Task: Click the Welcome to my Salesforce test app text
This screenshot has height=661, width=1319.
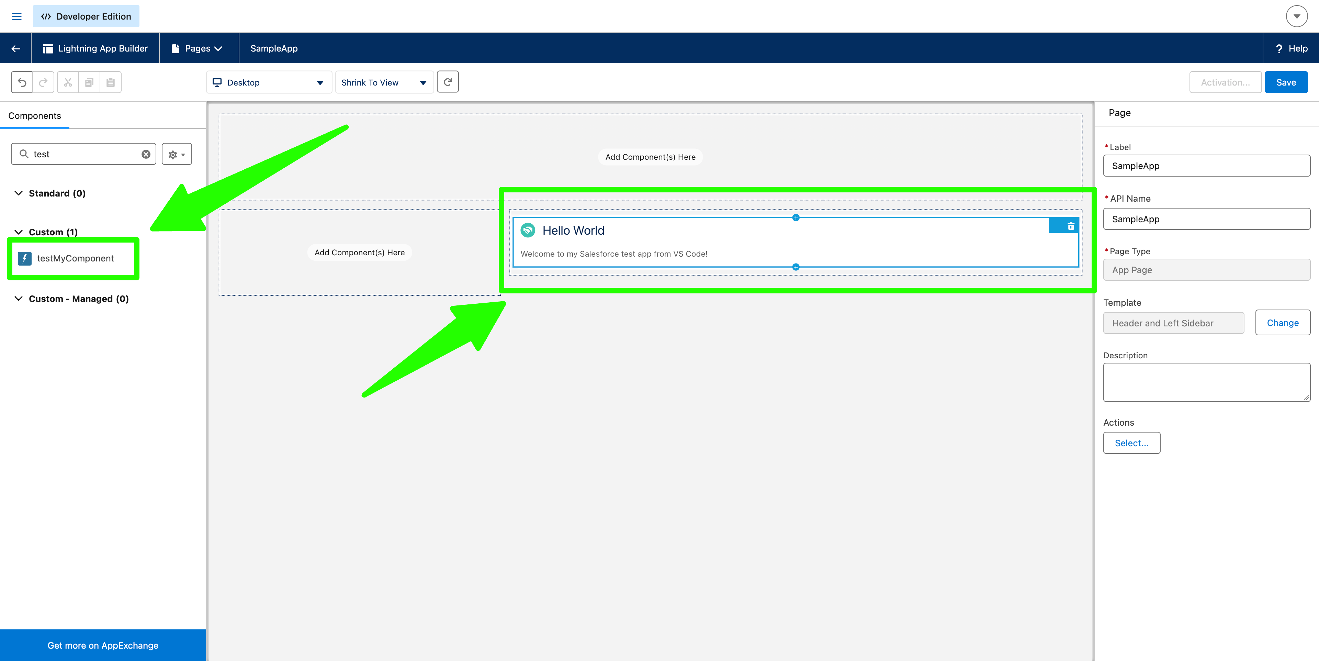Action: coord(614,254)
